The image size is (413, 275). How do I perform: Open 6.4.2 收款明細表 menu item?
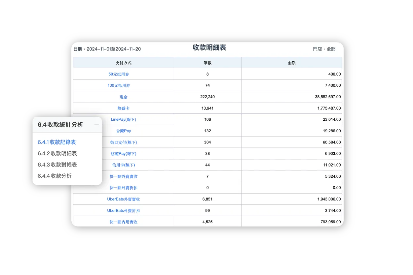[57, 153]
